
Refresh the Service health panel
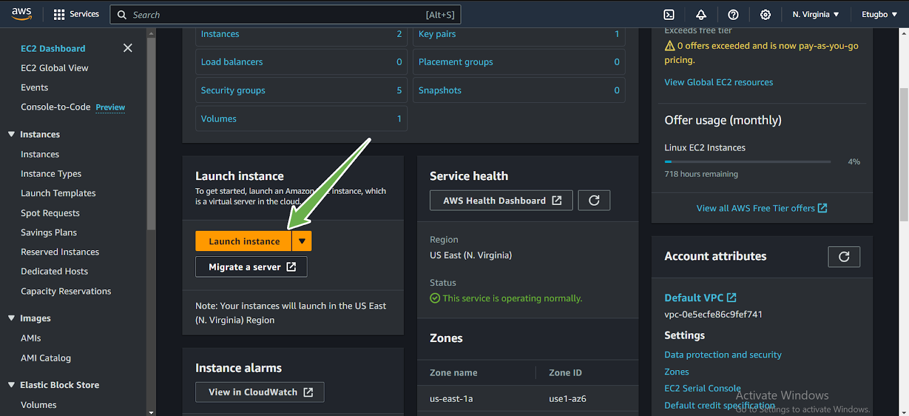click(594, 200)
